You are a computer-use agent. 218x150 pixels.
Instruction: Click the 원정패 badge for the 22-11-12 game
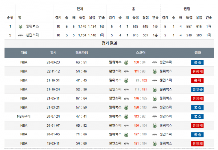197,72
